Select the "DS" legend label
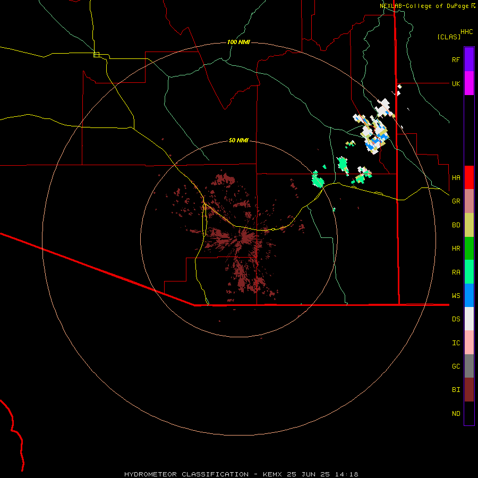 click(456, 319)
